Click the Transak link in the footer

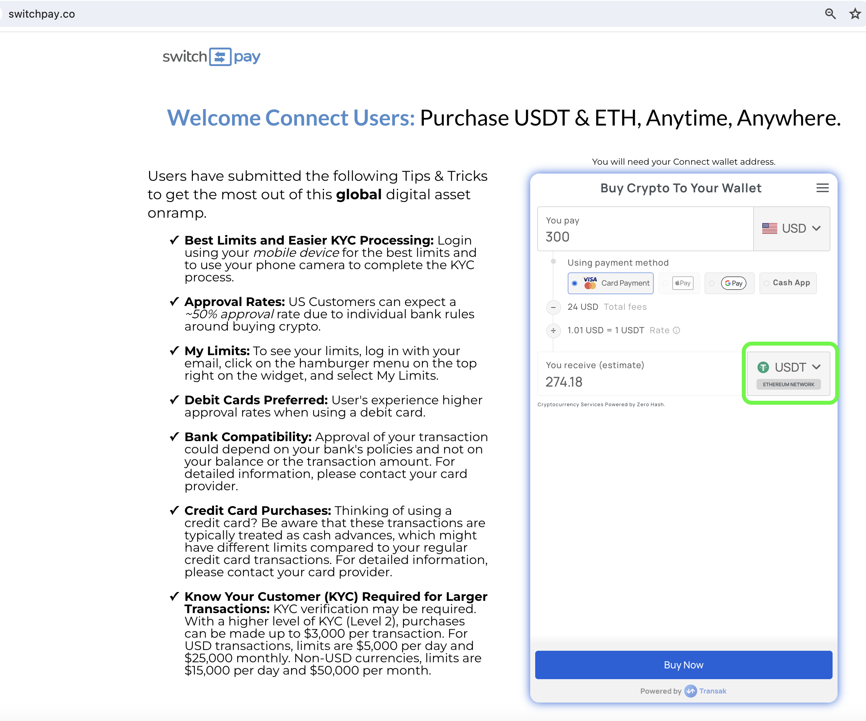pyautogui.click(x=712, y=691)
